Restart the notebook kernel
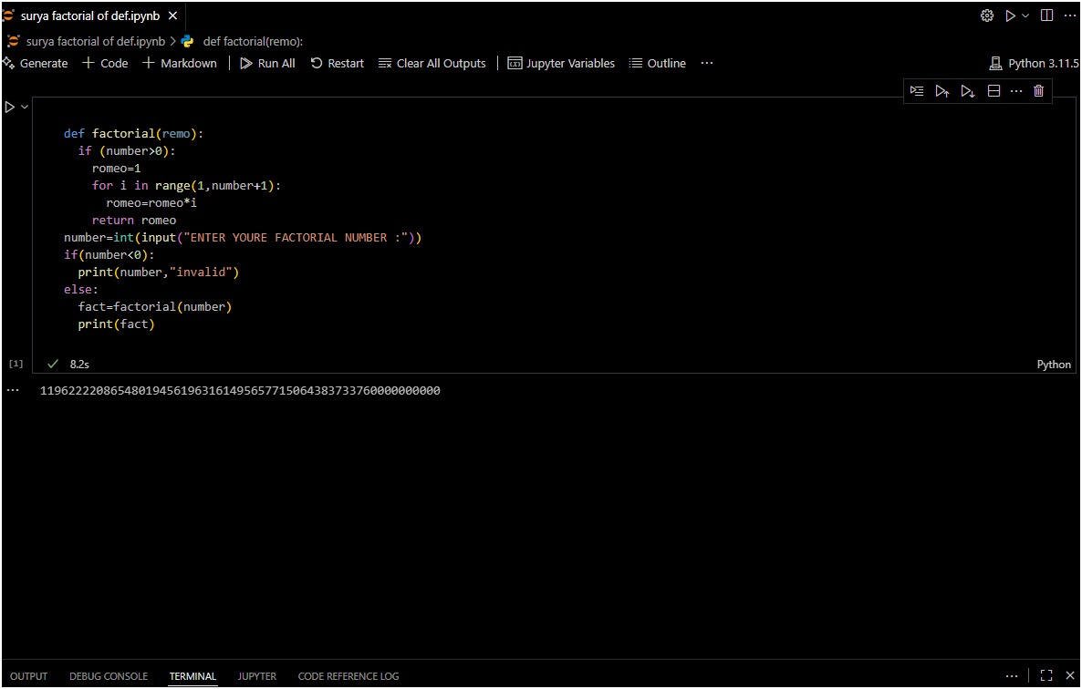1082x689 pixels. (337, 64)
